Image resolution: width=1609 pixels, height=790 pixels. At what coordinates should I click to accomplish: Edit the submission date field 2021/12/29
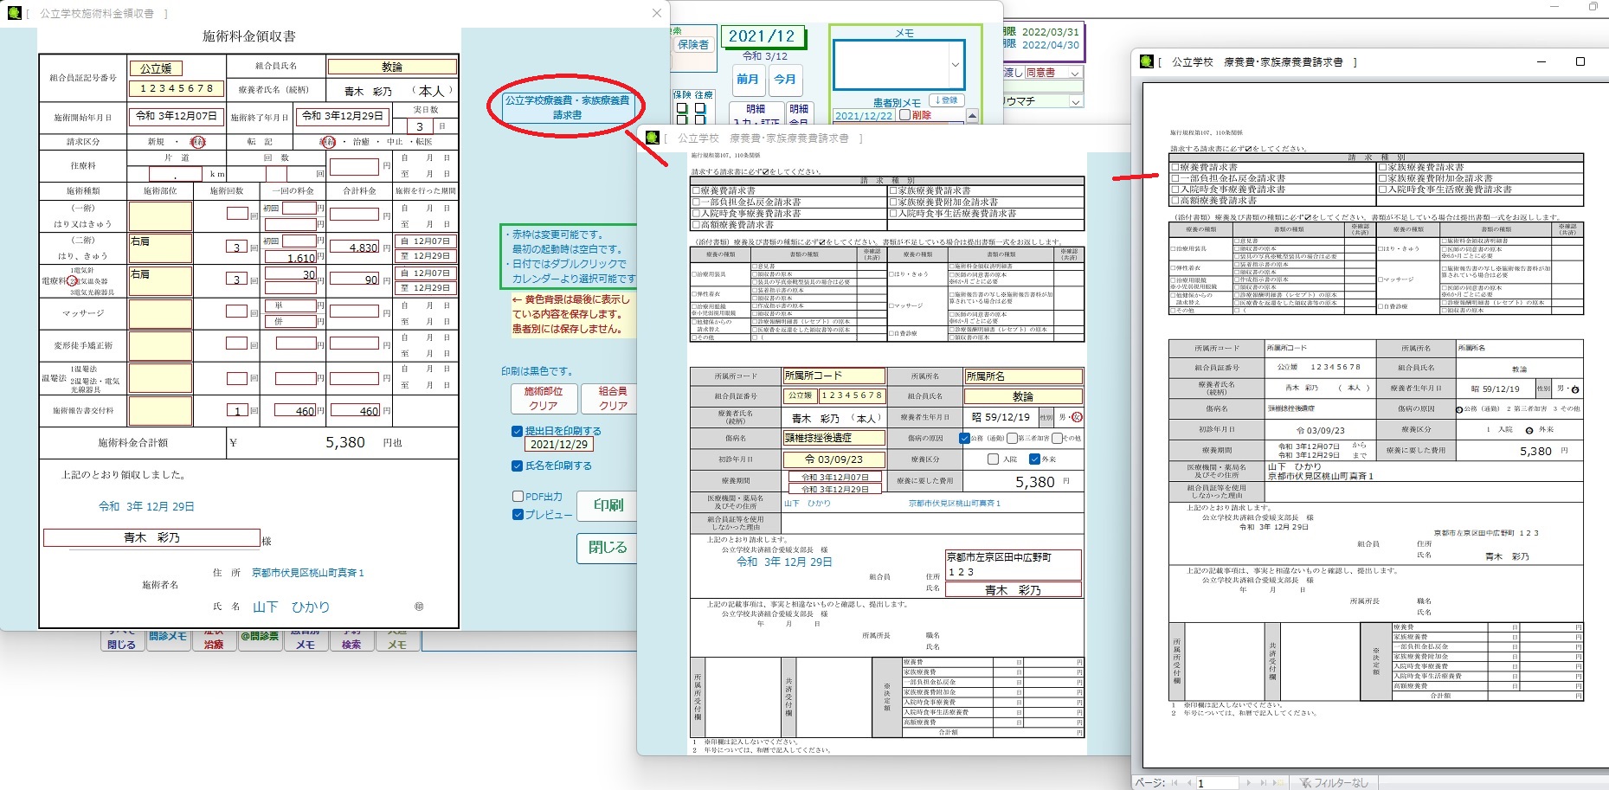point(559,445)
